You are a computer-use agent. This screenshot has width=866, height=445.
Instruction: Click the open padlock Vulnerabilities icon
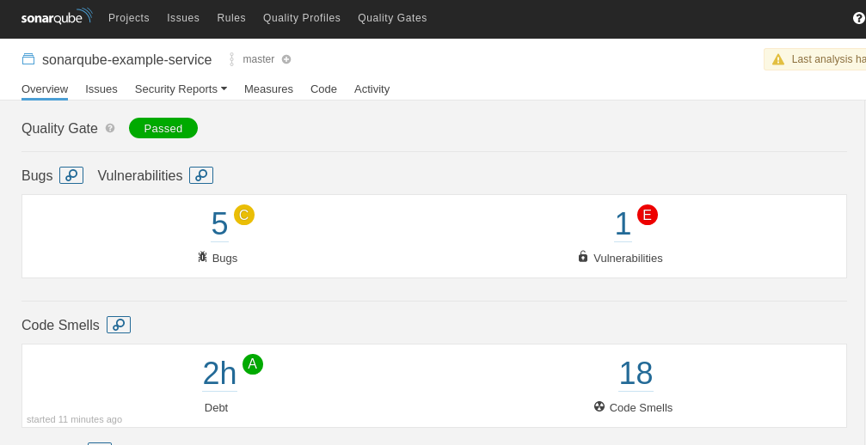pos(583,256)
